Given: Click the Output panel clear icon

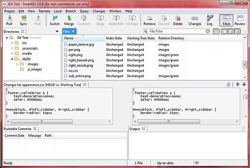Looking at the screenshot, I should [243, 128].
